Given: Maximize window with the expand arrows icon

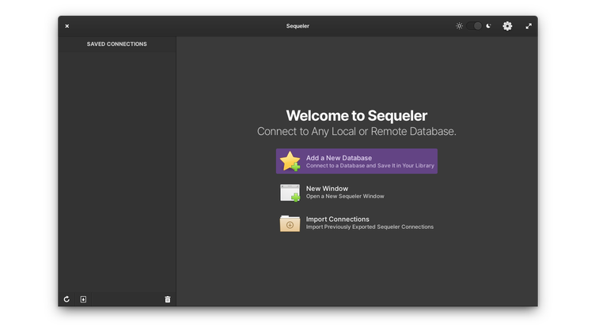Looking at the screenshot, I should click(529, 26).
